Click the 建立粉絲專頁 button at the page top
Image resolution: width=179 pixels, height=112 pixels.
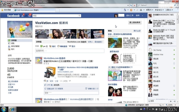[x=135, y=22]
